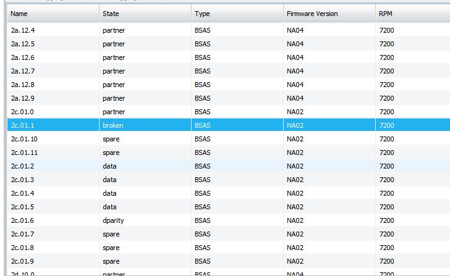450x276 pixels.
Task: Sort by the Name column header
Action: point(53,14)
